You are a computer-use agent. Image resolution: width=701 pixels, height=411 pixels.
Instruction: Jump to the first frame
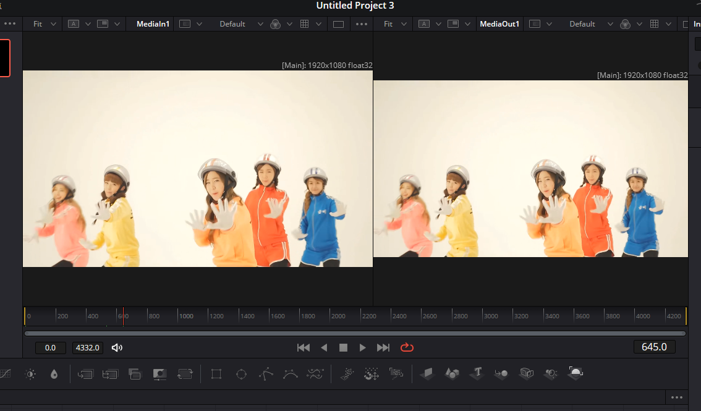tap(303, 347)
